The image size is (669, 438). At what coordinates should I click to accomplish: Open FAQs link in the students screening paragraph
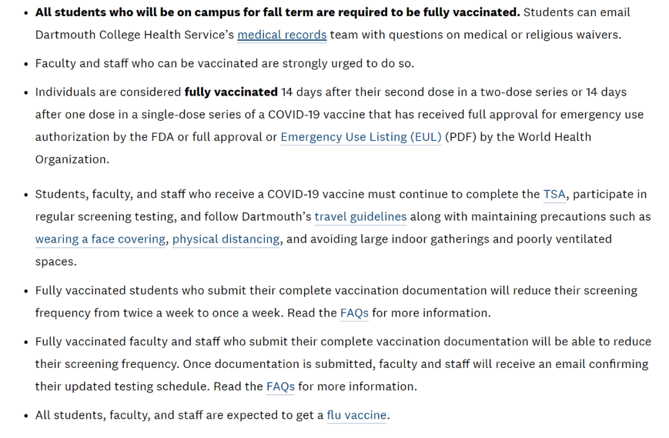(x=354, y=313)
